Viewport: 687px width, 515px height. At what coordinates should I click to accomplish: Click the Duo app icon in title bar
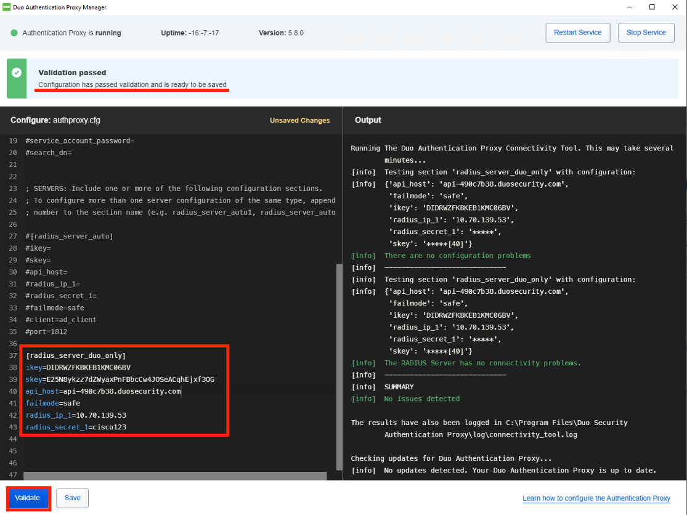point(7,7)
